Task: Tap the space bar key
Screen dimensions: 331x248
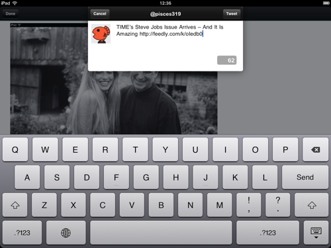Action: [161, 233]
